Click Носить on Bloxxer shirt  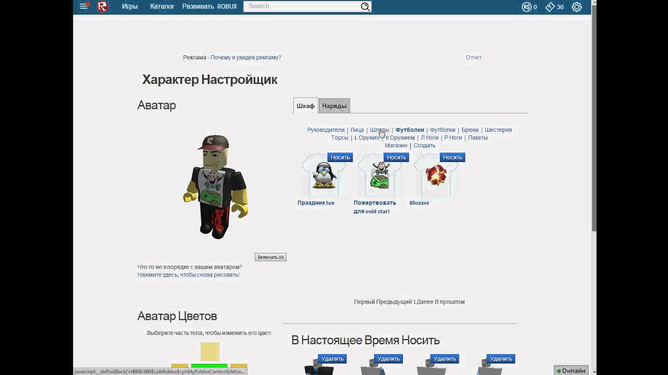click(452, 157)
